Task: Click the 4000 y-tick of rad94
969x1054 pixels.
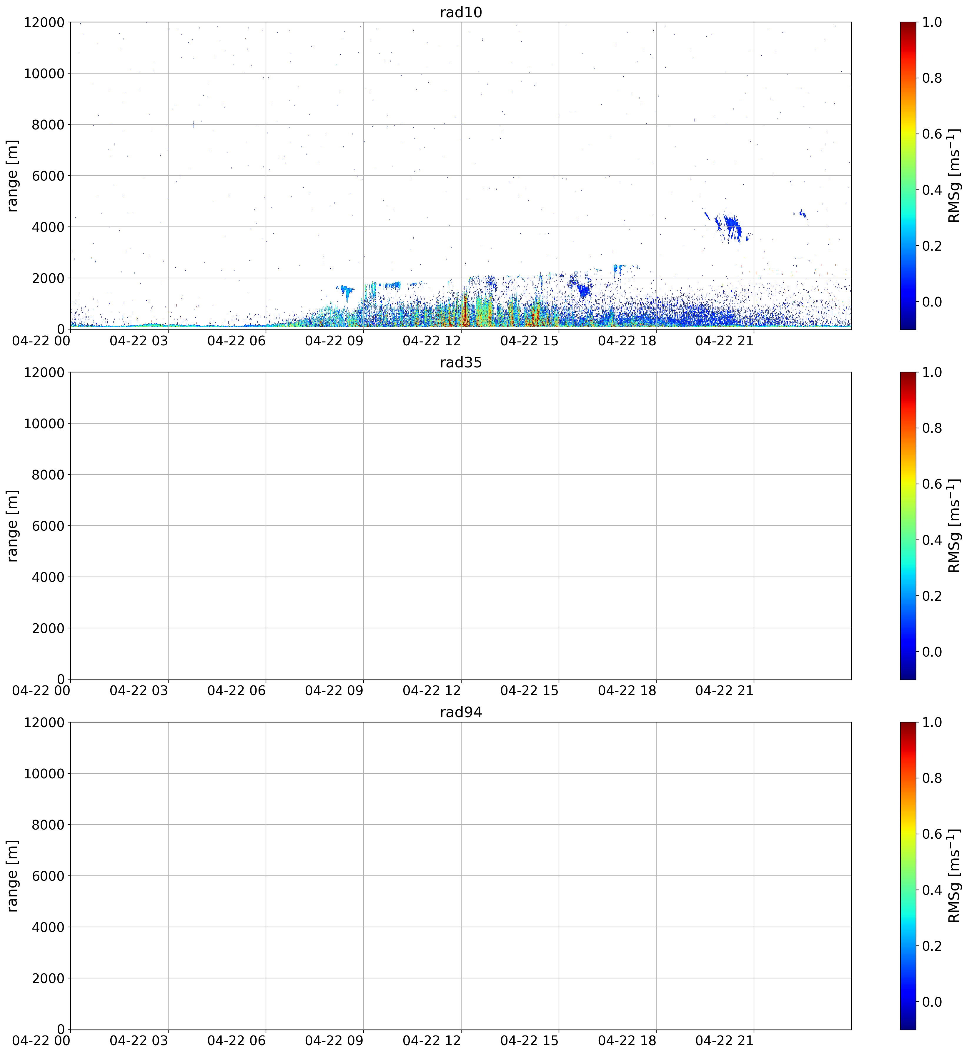Action: point(48,927)
